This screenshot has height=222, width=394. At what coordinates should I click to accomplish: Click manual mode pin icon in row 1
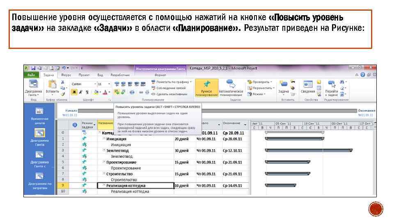[84, 139]
